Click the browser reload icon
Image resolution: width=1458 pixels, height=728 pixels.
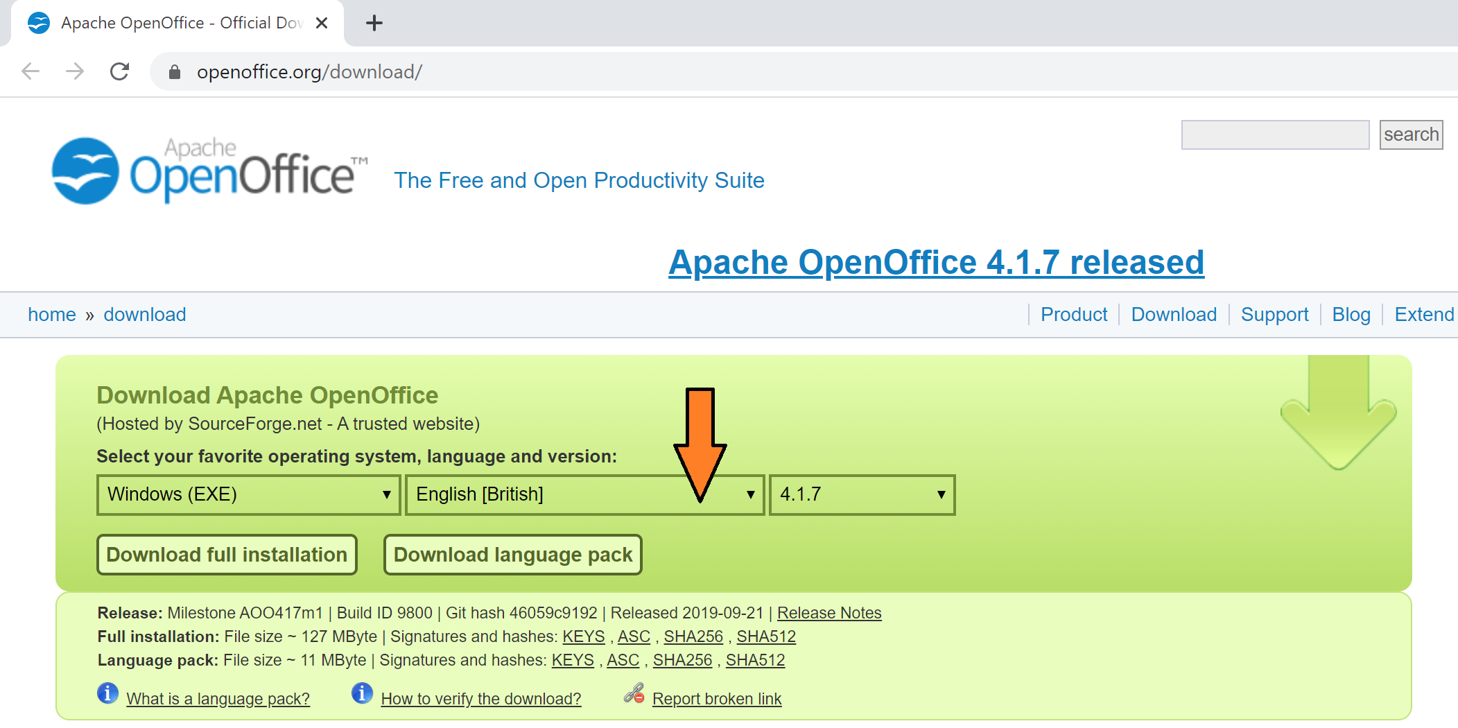coord(119,71)
